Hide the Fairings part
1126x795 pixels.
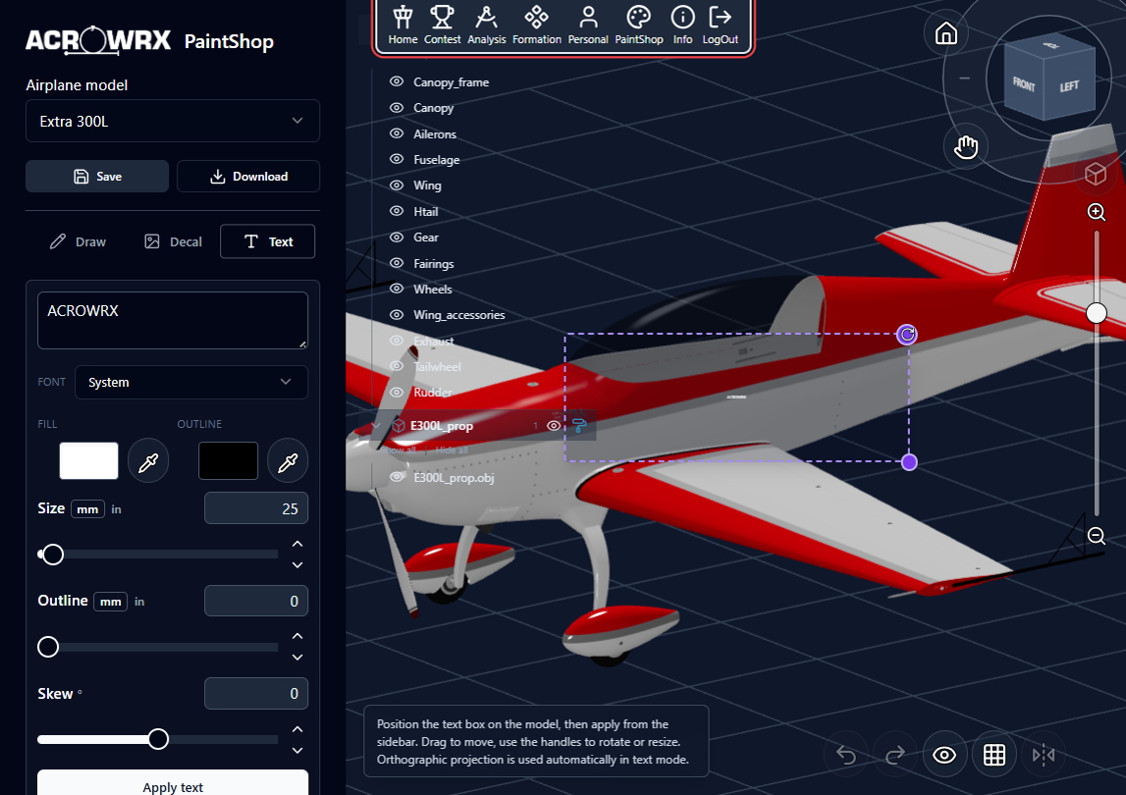tap(397, 263)
